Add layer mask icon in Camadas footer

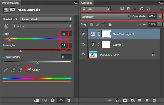125,100
